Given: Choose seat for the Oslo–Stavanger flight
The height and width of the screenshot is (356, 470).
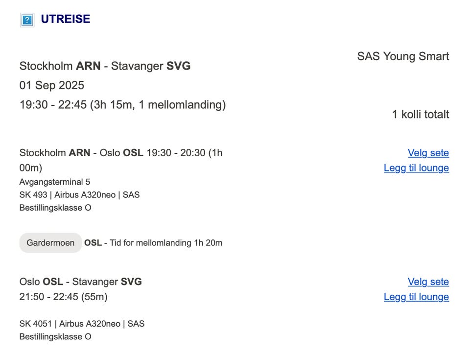Looking at the screenshot, I should 428,282.
